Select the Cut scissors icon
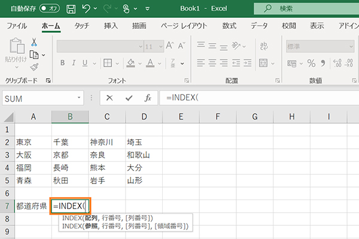Image resolution: width=359 pixels, height=239 pixels. (34, 42)
